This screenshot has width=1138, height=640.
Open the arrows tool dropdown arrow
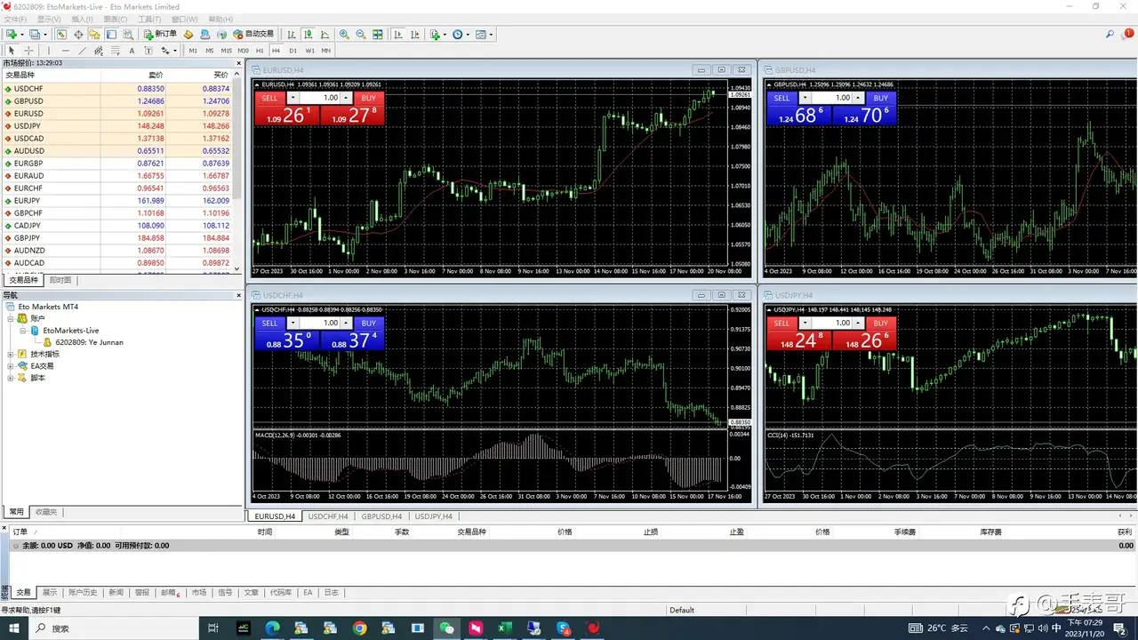(175, 51)
